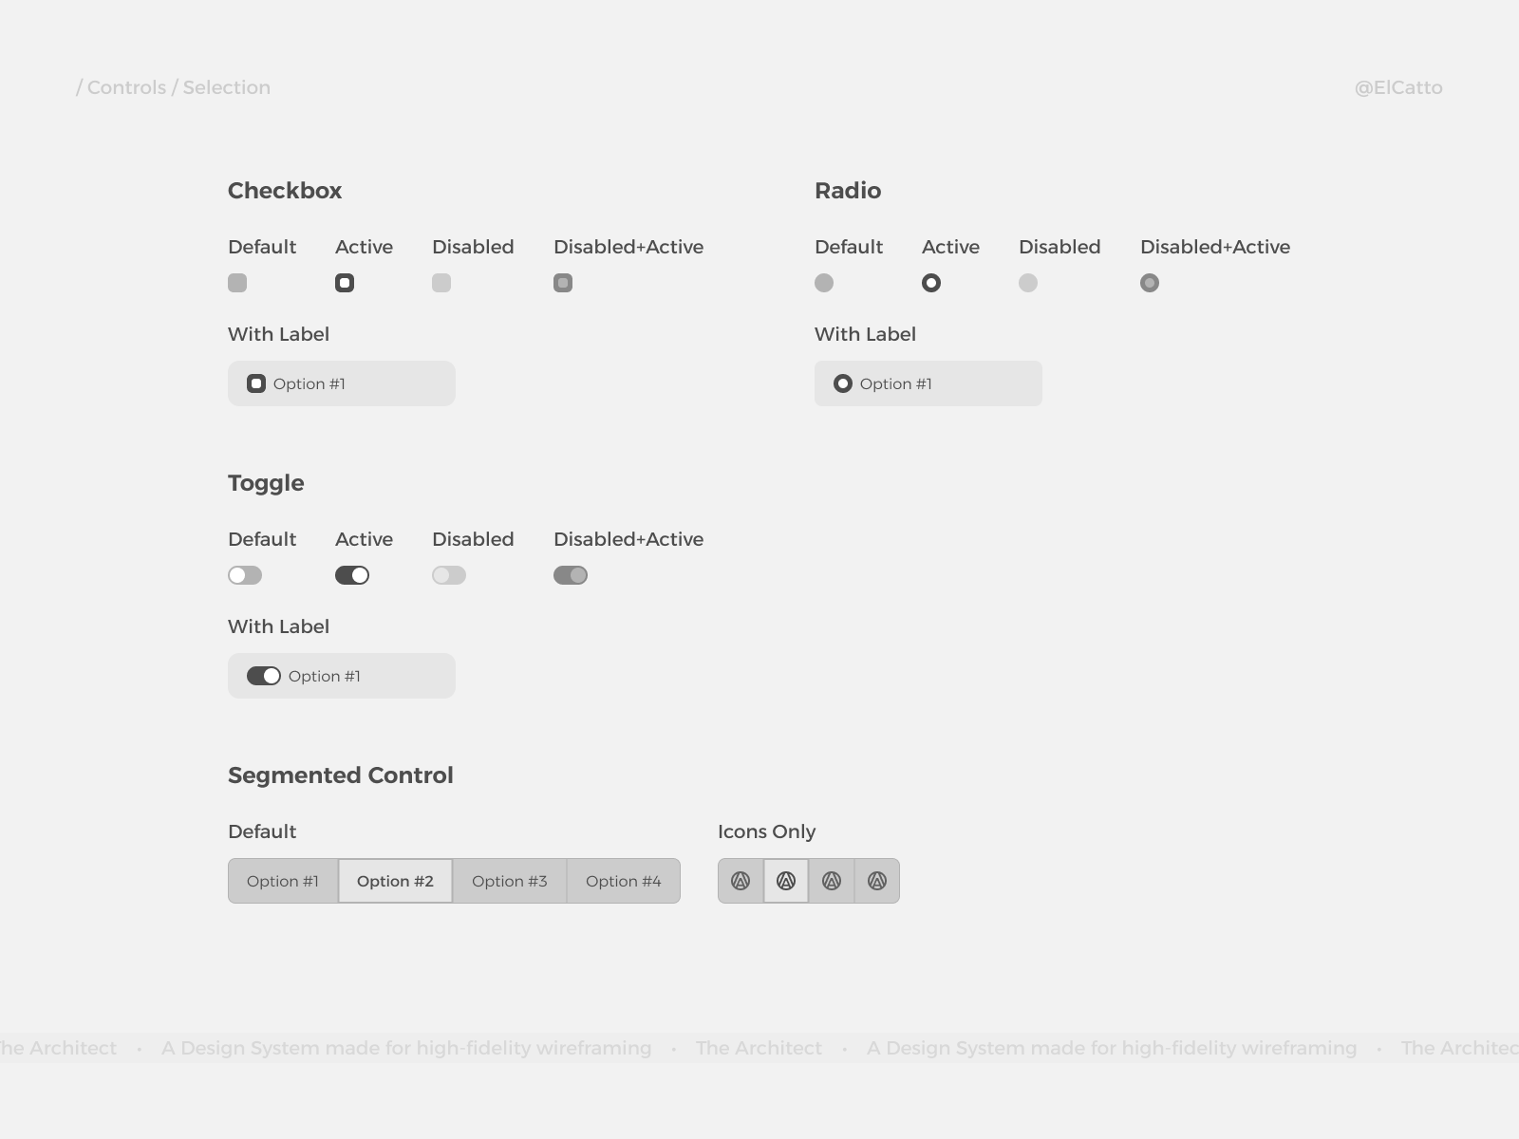This screenshot has width=1519, height=1139.
Task: Switch to the Option #3 segment
Action: point(510,881)
